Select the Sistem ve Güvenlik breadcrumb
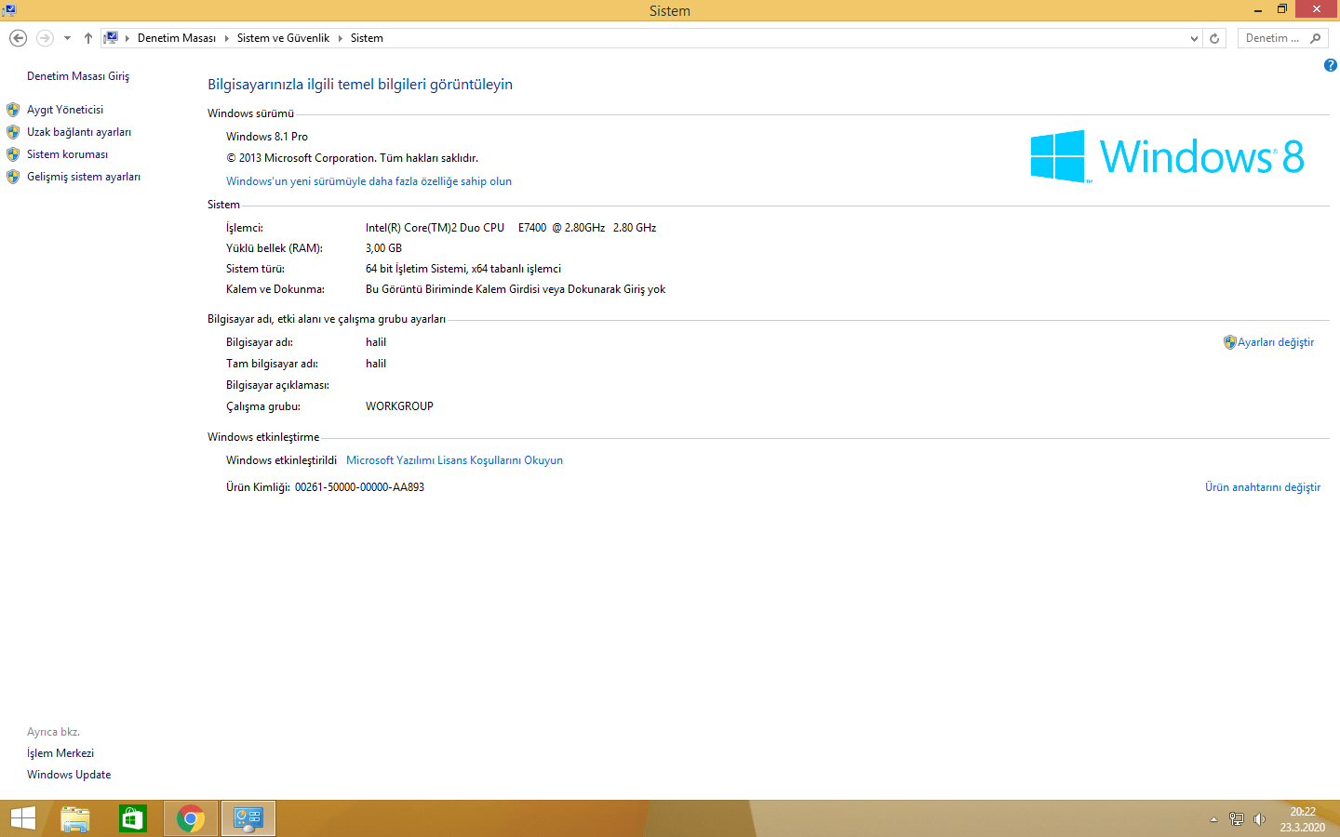Image resolution: width=1340 pixels, height=837 pixels. point(283,38)
